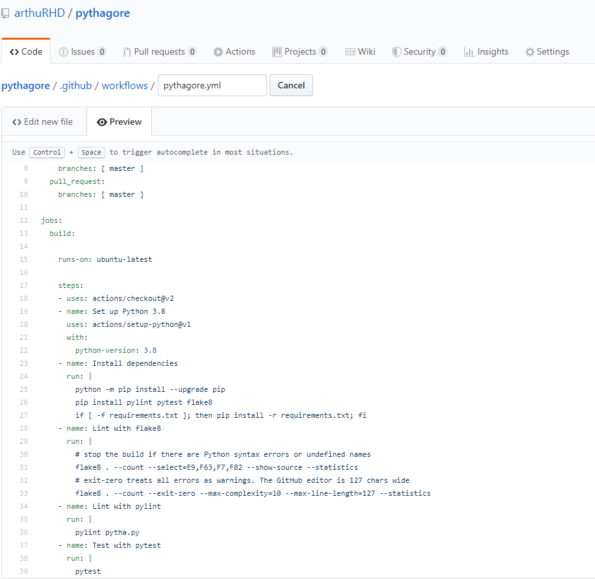Click the Security shield icon
Viewport: 595px width, 579px height.
pos(396,52)
